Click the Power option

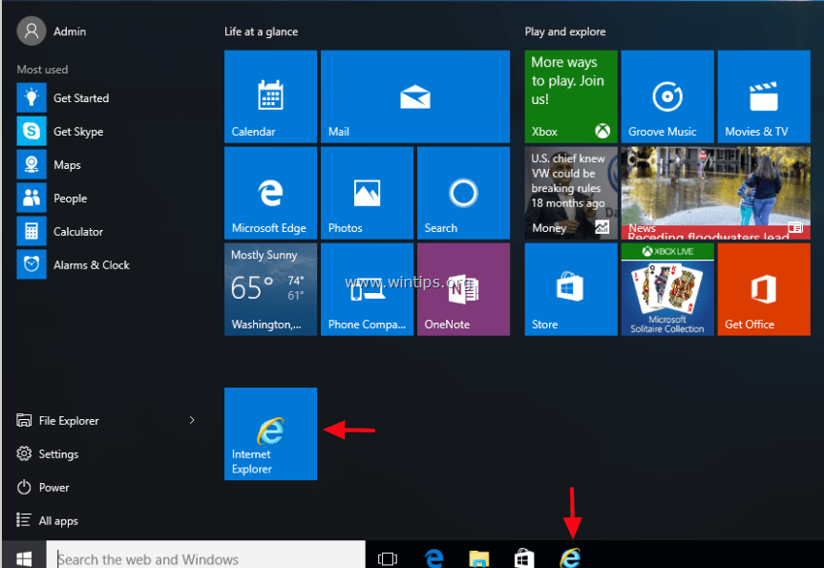coord(43,487)
